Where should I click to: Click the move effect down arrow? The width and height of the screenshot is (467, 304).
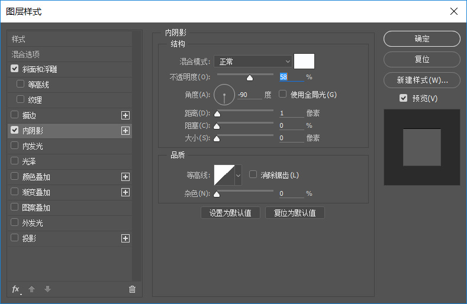[47, 289]
